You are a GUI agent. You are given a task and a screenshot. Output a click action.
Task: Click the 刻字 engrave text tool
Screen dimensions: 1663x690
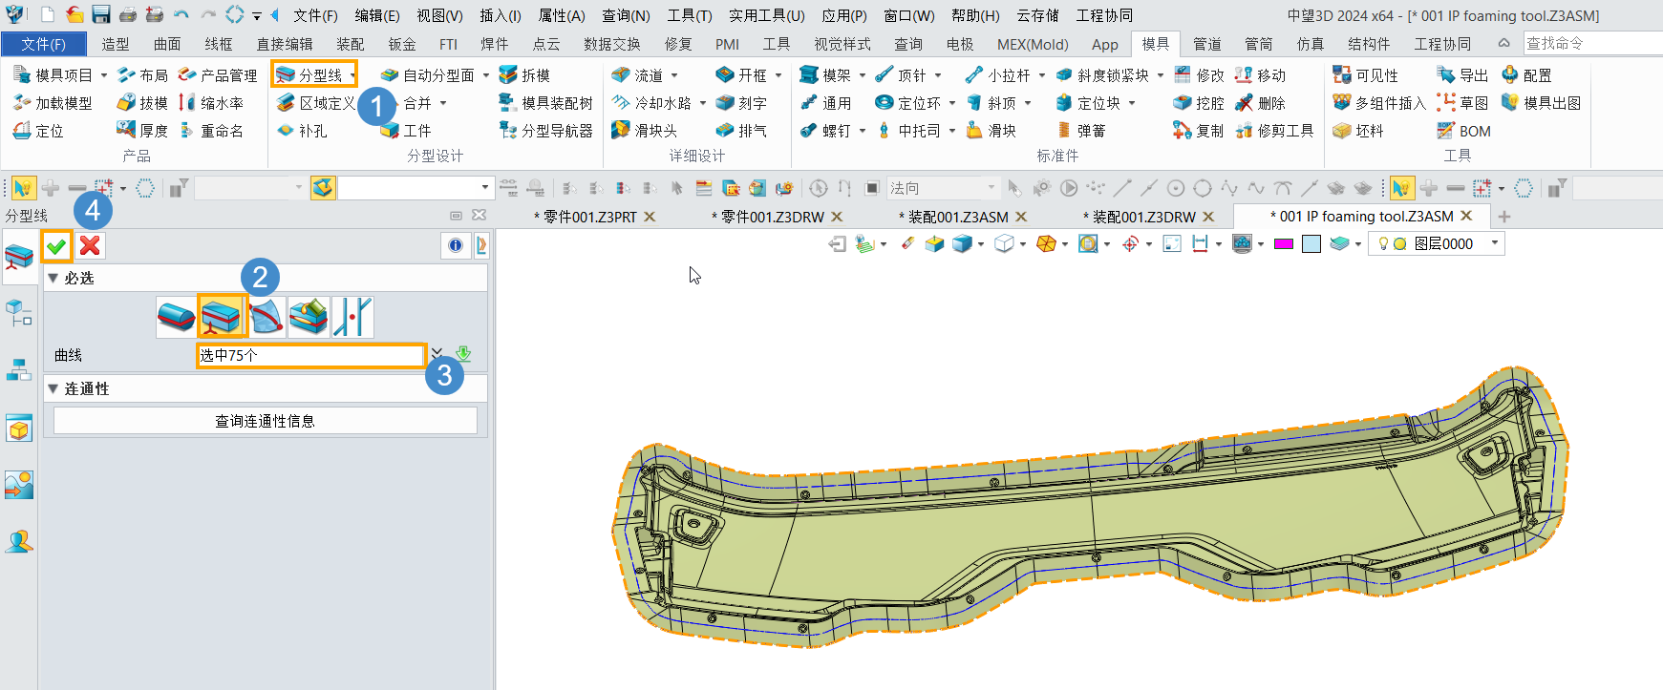coord(741,102)
